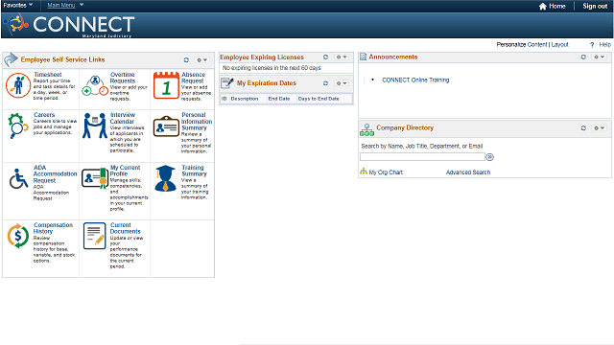This screenshot has width=614, height=345.
Task: Open the Main Menu
Action: [65, 5]
